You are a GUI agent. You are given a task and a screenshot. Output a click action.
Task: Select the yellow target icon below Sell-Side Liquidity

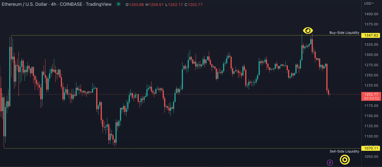coord(345,160)
